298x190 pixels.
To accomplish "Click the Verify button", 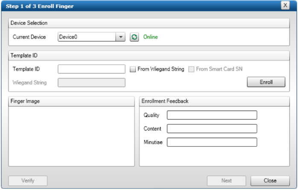I will pos(28,181).
